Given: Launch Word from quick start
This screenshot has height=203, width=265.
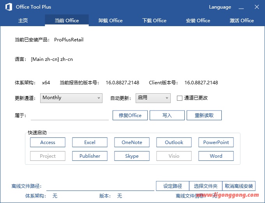Looking at the screenshot, I should click(216, 156).
